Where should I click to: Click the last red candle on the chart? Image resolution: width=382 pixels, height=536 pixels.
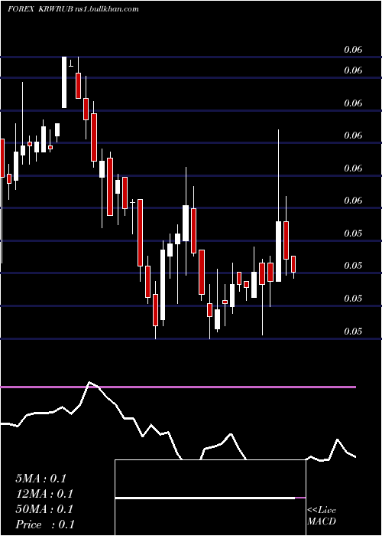coord(293,264)
